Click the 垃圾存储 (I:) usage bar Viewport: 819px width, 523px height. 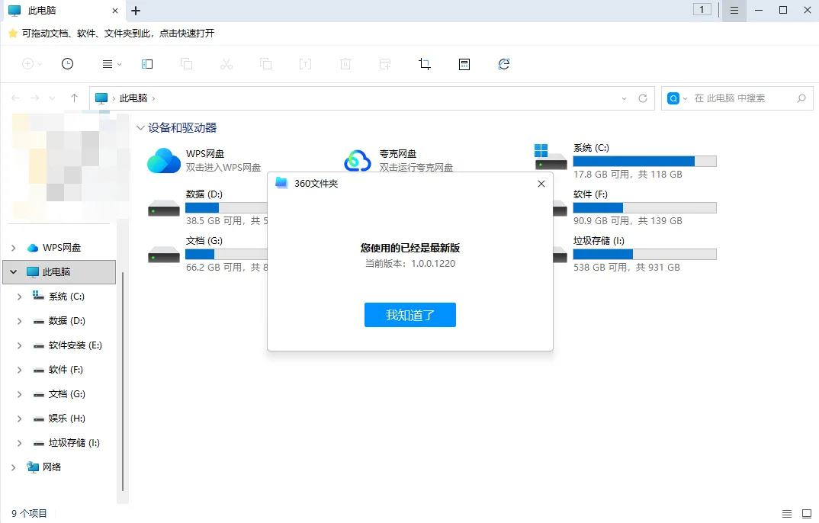(644, 254)
